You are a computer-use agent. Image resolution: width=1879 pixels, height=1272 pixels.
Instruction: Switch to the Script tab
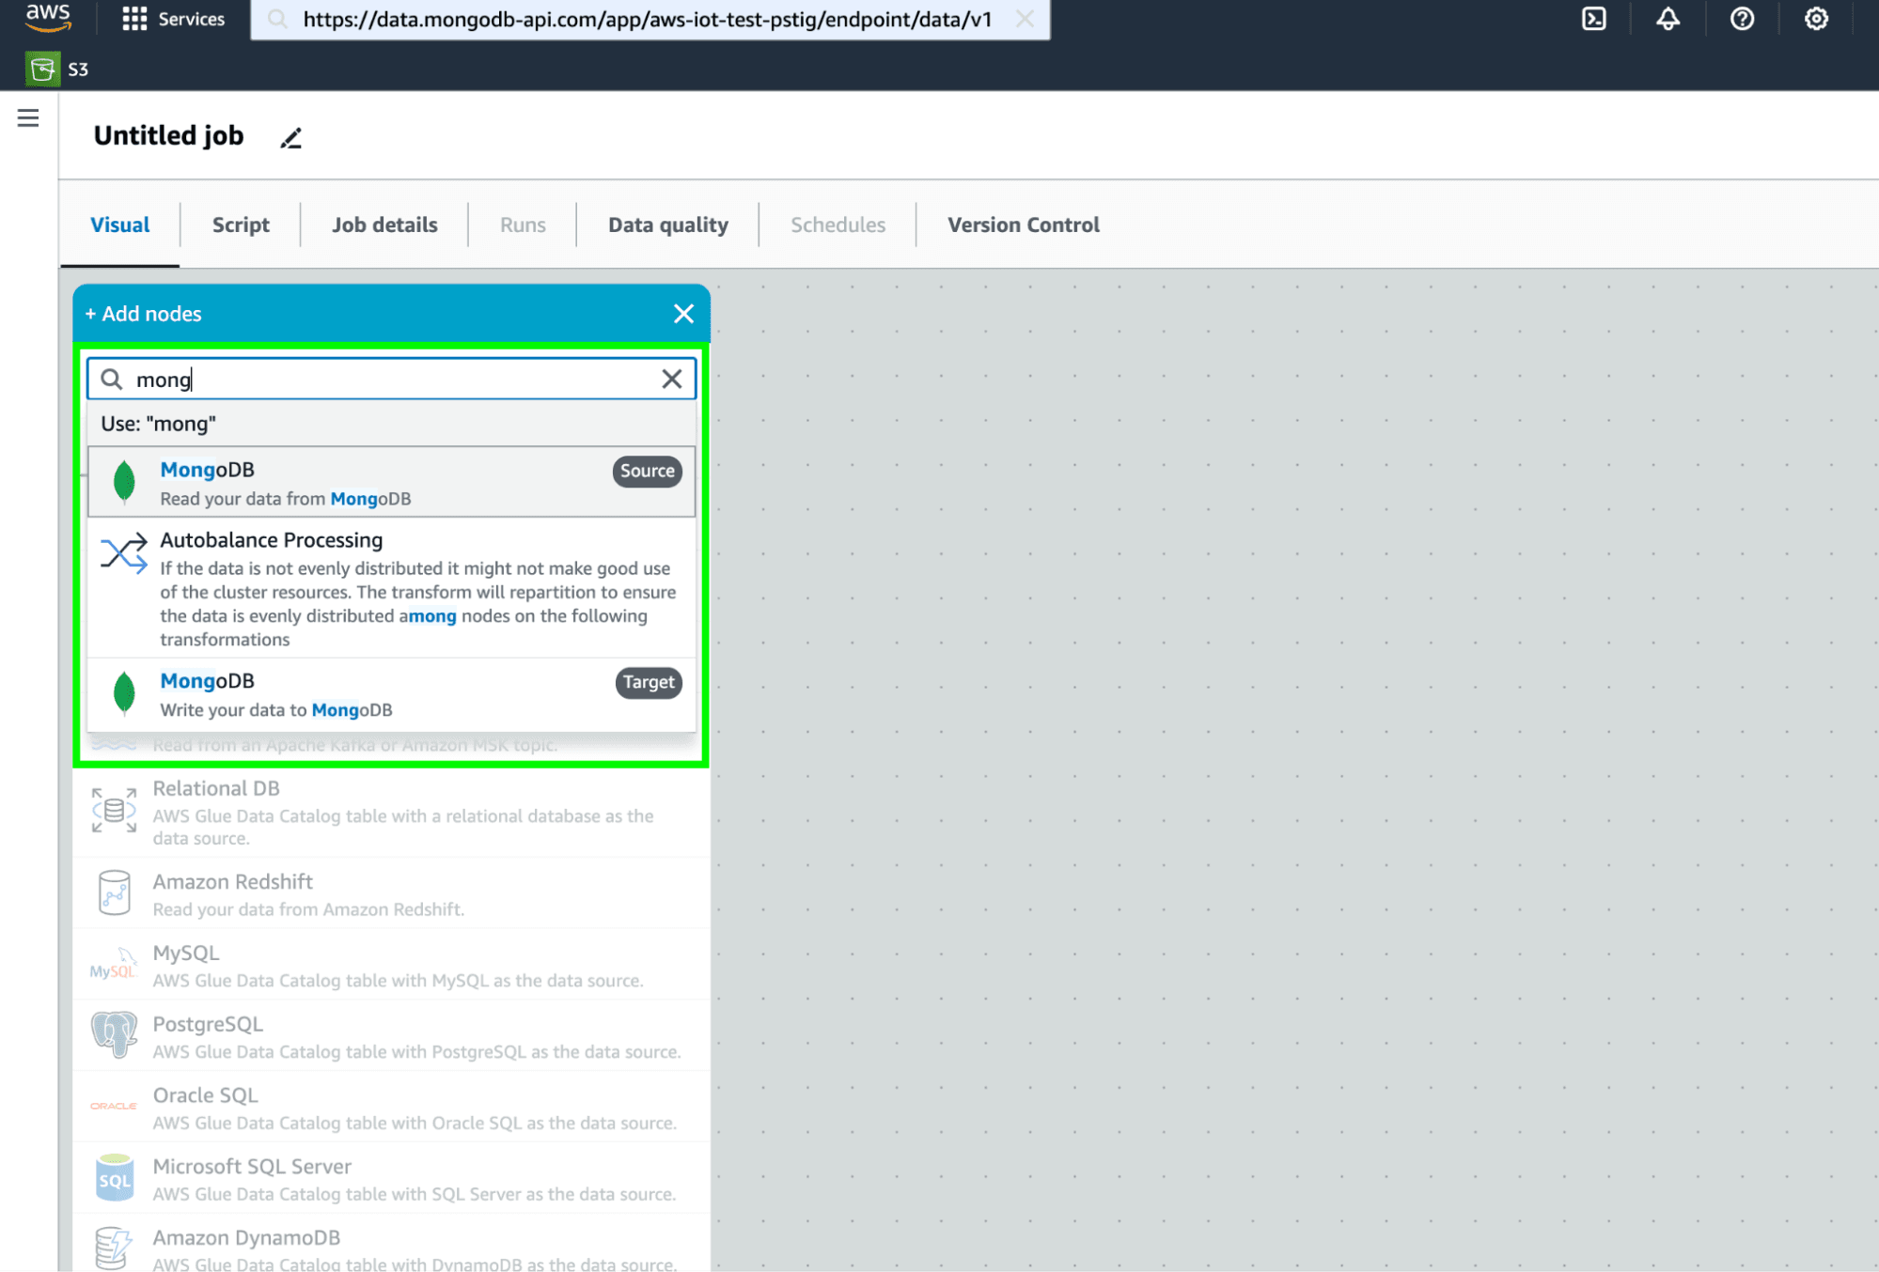tap(241, 225)
